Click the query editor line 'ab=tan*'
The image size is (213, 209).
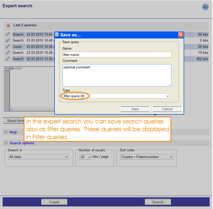coord(16,68)
